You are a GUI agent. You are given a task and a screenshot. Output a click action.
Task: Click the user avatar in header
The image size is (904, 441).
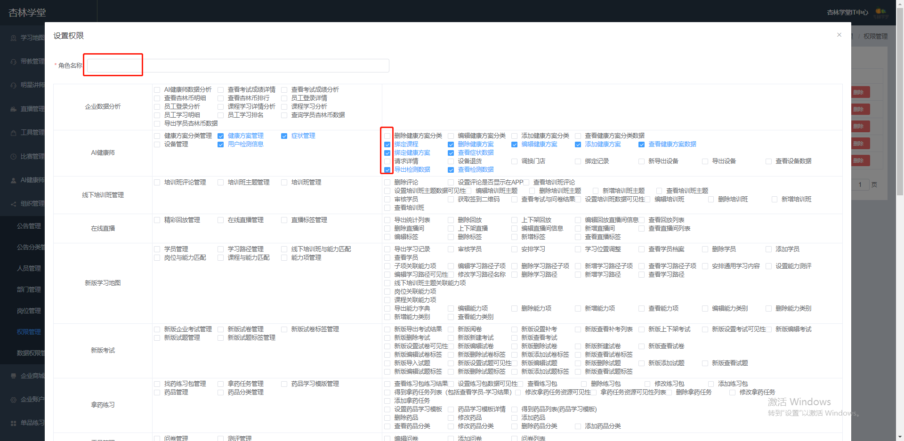[x=881, y=12]
